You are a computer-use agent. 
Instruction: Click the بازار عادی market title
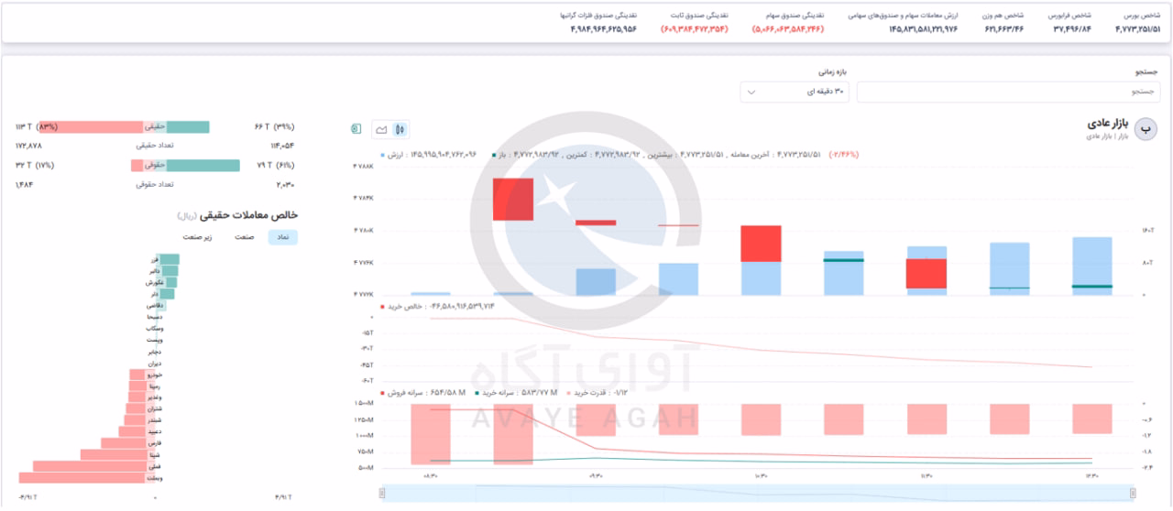tap(1108, 124)
